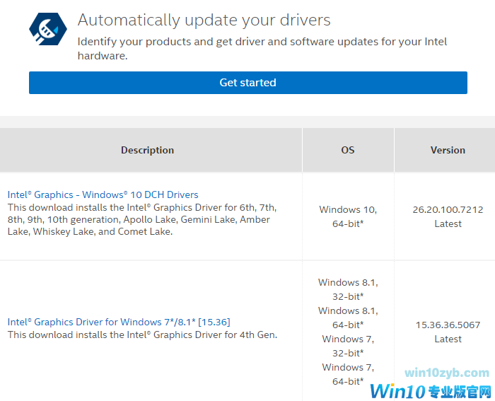Click the '4th Gen' driver description text
Viewport: 495px width, 401px height.
tap(142, 335)
